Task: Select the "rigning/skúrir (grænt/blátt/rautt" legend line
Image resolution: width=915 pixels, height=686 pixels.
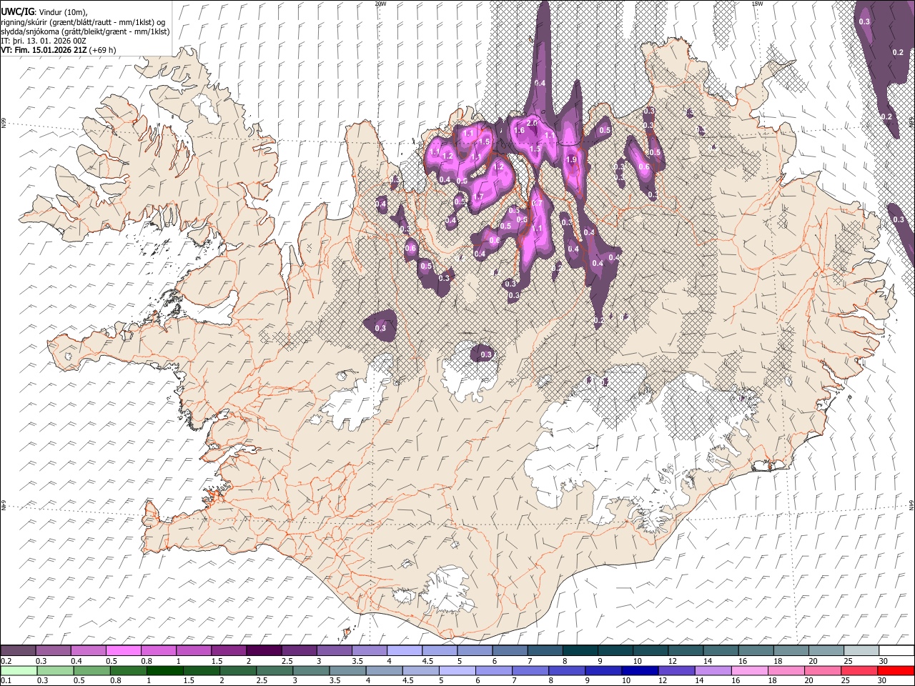Action: tap(84, 22)
